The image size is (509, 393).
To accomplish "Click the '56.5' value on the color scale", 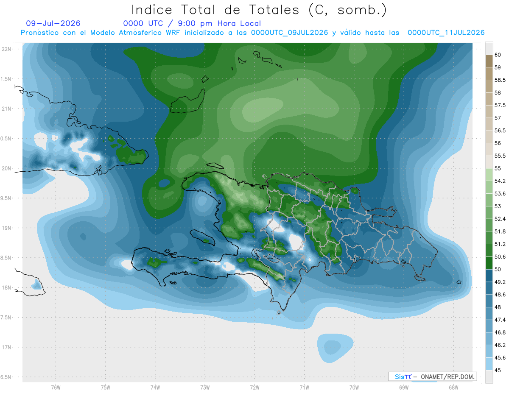I will (x=500, y=130).
